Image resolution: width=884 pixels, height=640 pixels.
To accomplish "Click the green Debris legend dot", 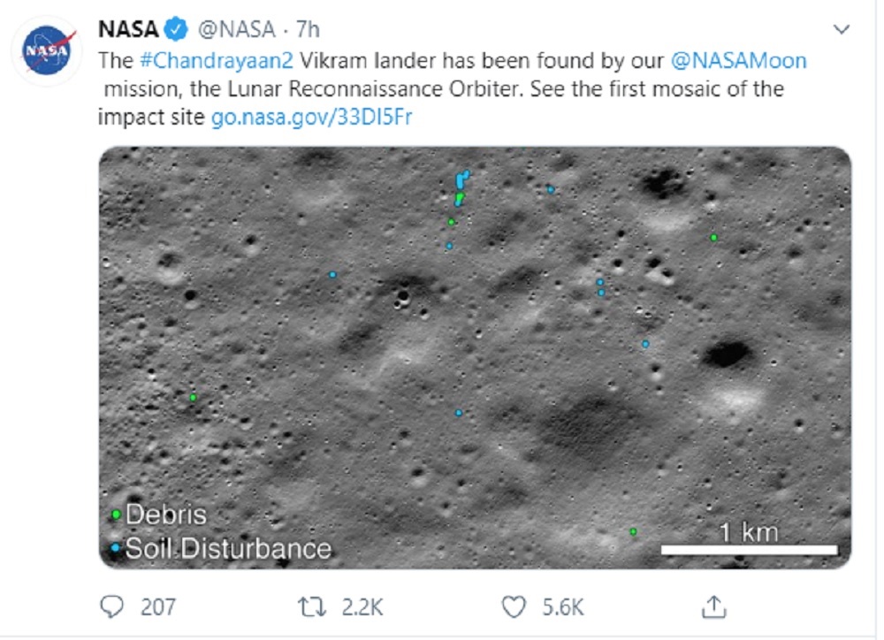I will [x=115, y=514].
